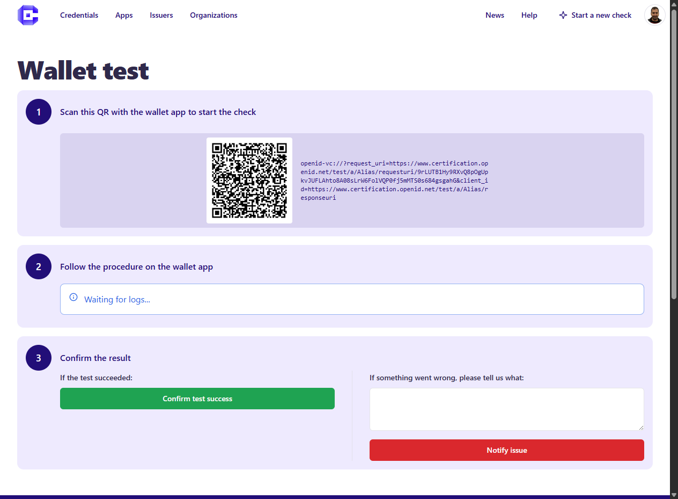Click the Wallet test heading
The image size is (678, 499).
[x=83, y=70]
